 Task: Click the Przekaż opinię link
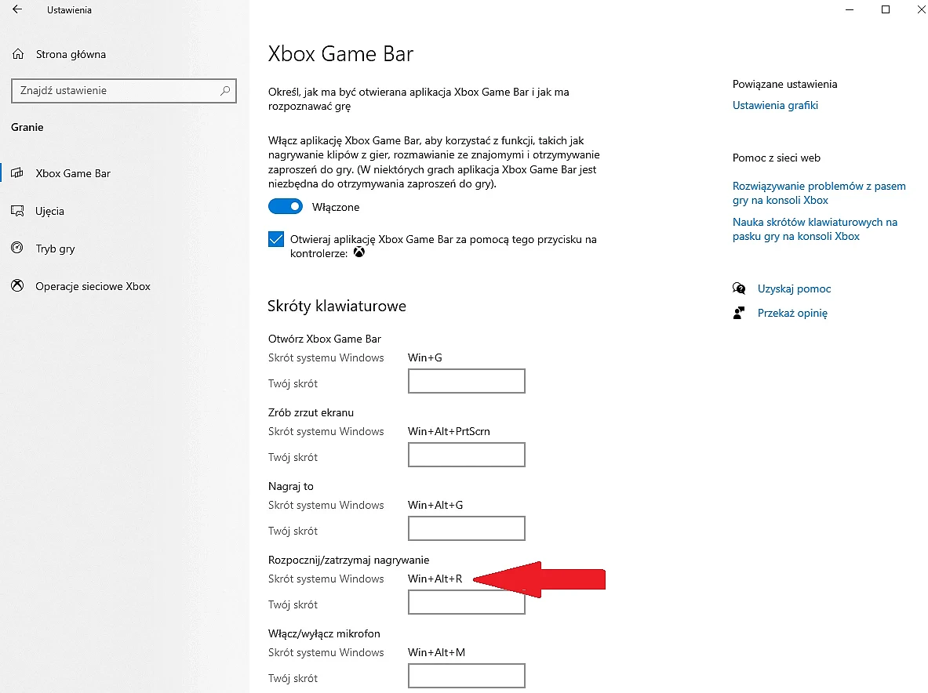pyautogui.click(x=792, y=313)
